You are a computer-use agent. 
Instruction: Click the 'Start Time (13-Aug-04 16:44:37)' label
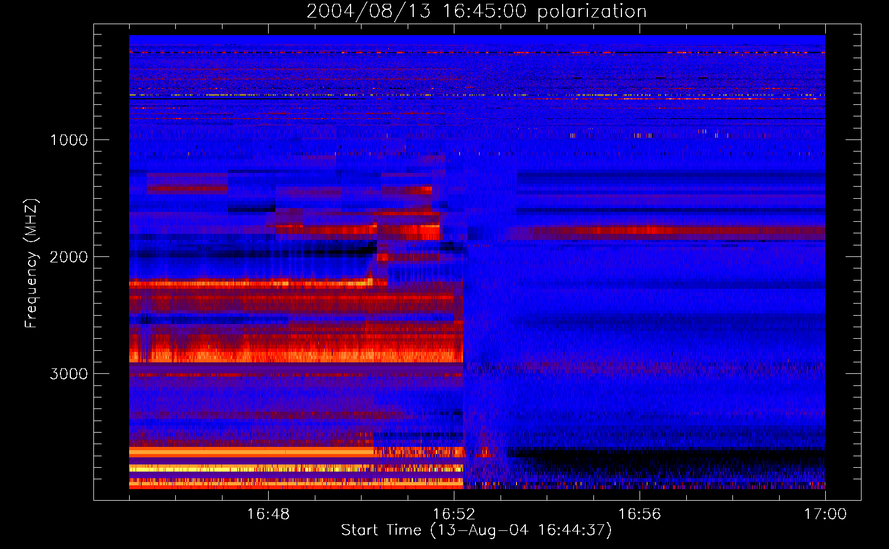point(476,530)
